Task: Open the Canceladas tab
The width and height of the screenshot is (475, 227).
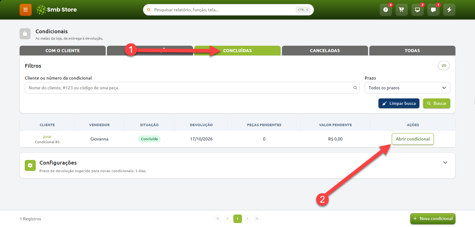Action: (325, 51)
